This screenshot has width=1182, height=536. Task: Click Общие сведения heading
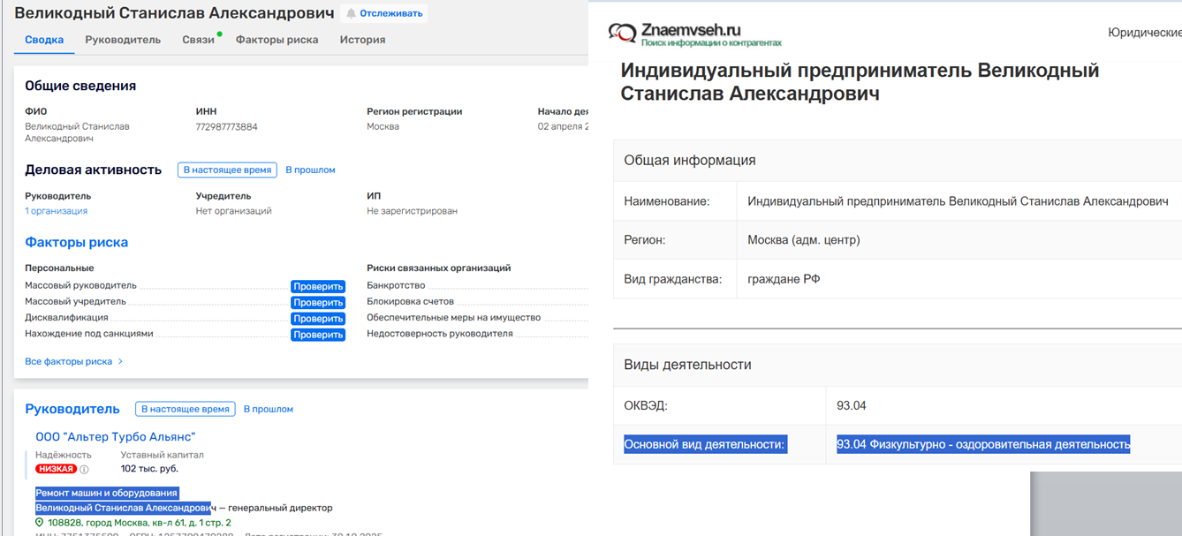point(80,86)
